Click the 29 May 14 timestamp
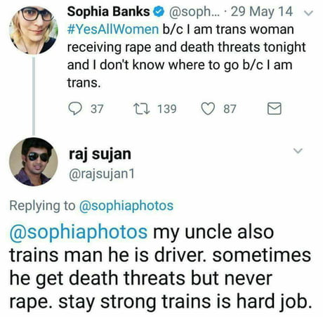323x317 pixels. click(262, 12)
